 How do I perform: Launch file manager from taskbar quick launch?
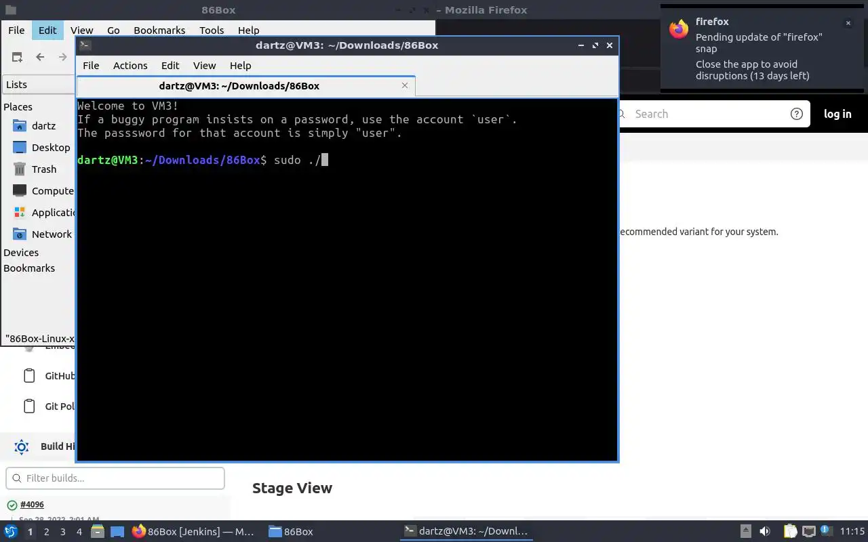pyautogui.click(x=98, y=532)
